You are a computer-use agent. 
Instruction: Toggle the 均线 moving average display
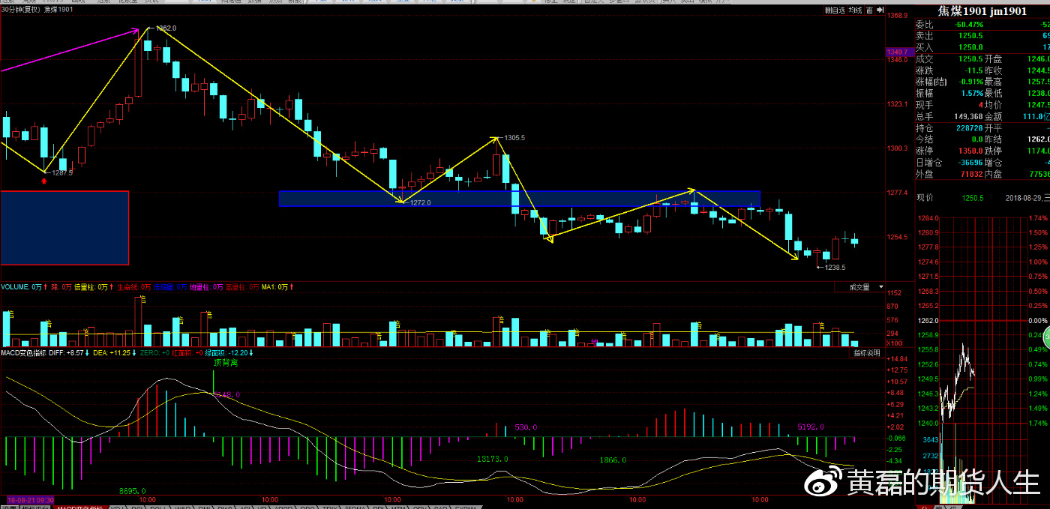pyautogui.click(x=855, y=10)
